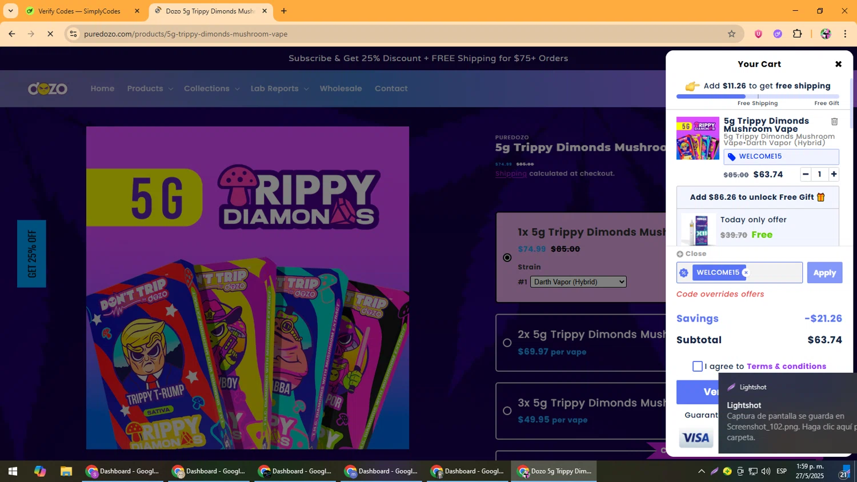Expand the Products menu

[x=150, y=89]
